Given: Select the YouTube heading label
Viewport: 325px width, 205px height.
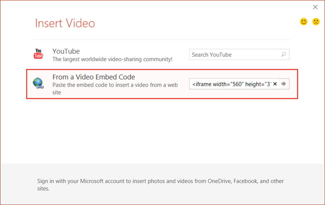Looking at the screenshot, I should 66,51.
